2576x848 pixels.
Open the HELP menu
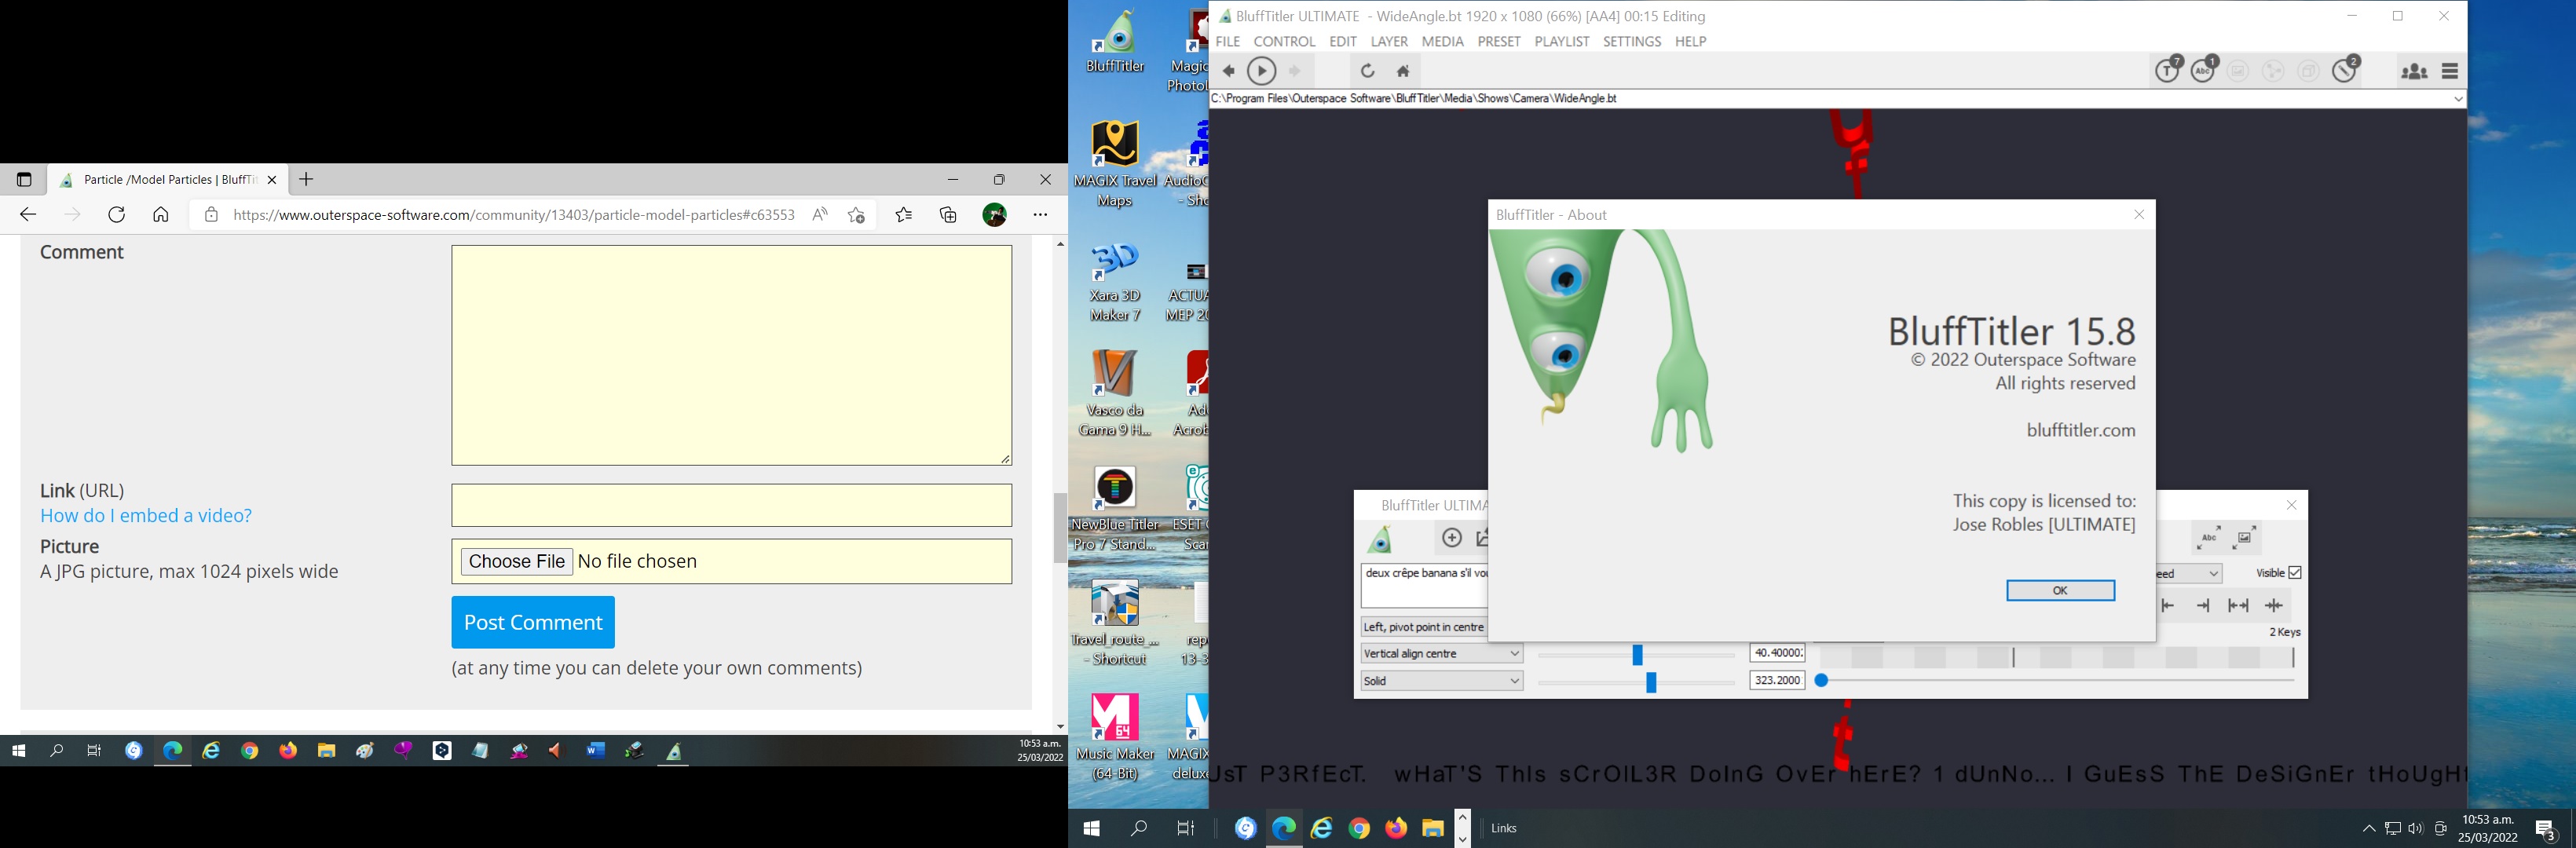(x=1691, y=41)
